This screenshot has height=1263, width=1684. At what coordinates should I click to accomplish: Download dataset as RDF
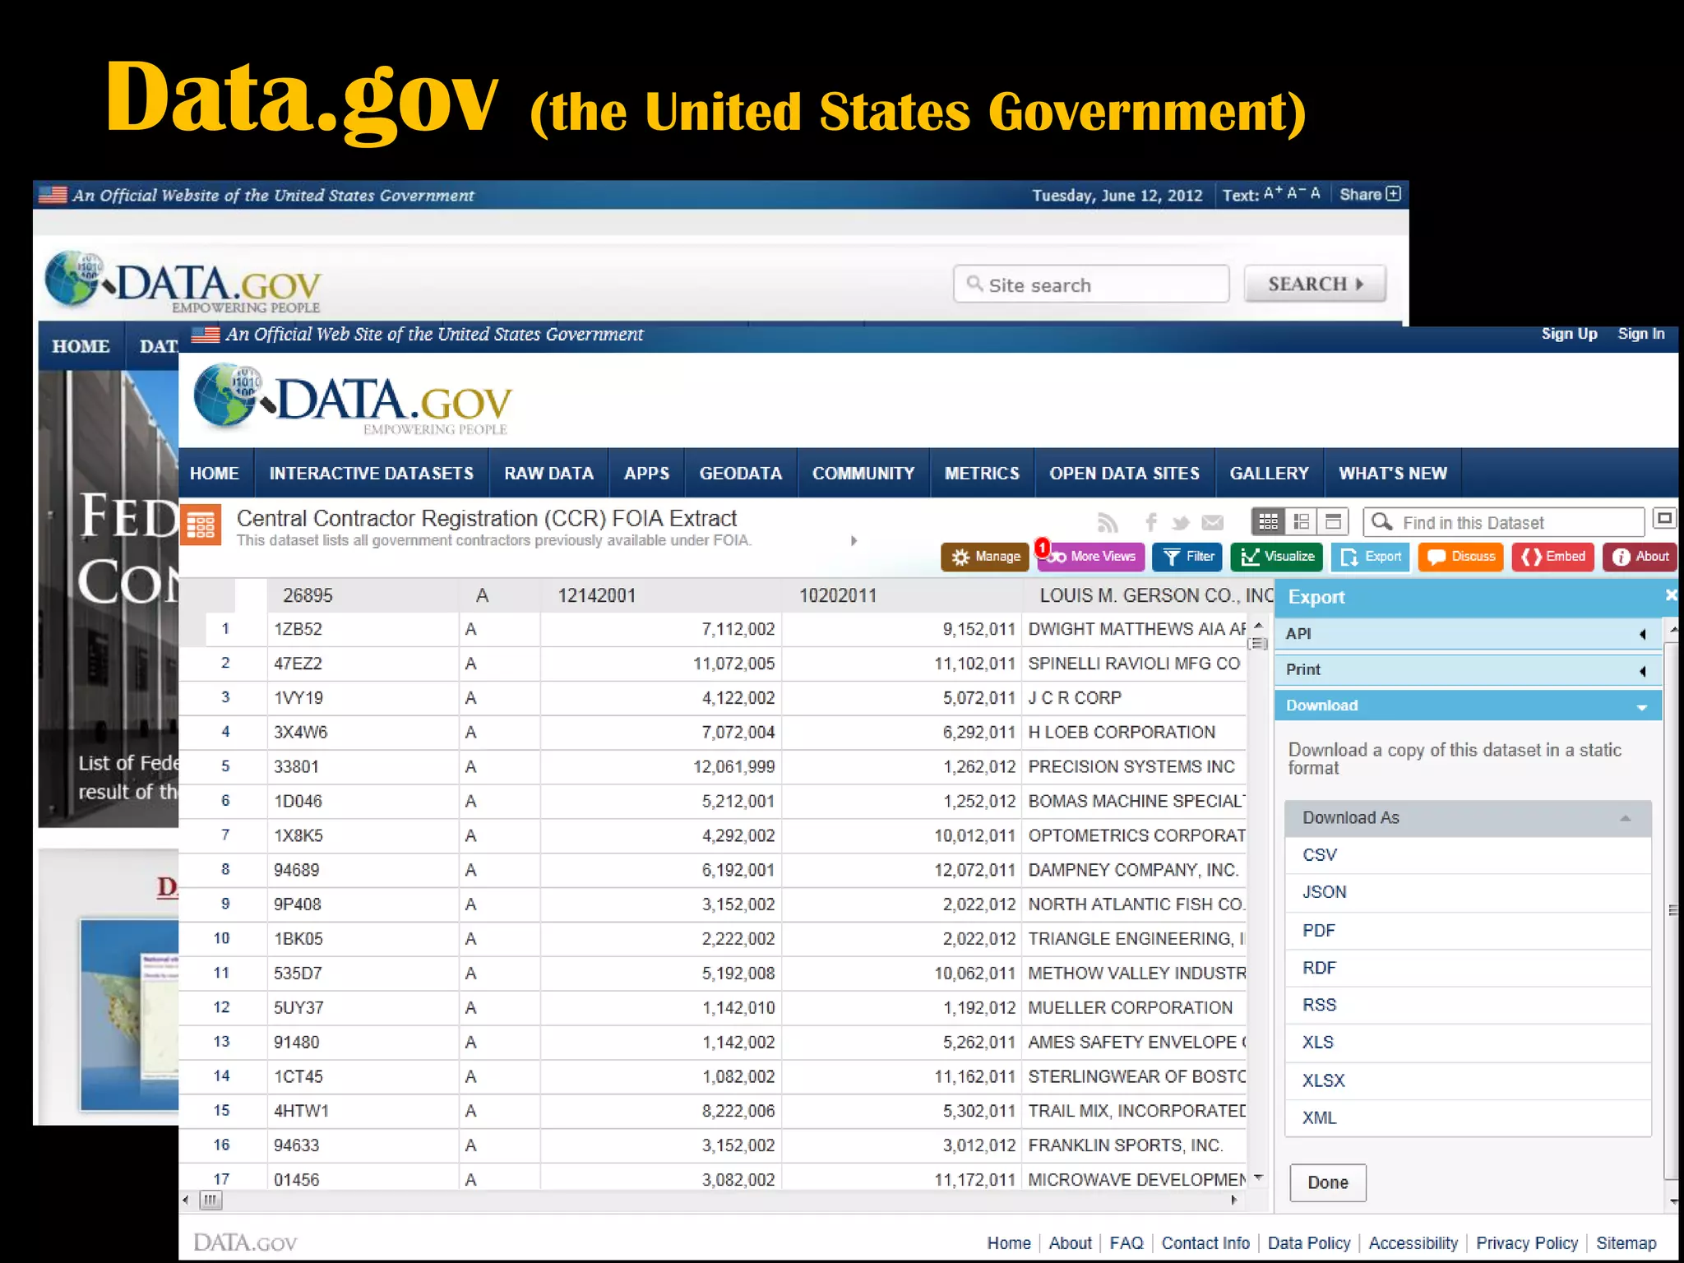pyautogui.click(x=1468, y=969)
